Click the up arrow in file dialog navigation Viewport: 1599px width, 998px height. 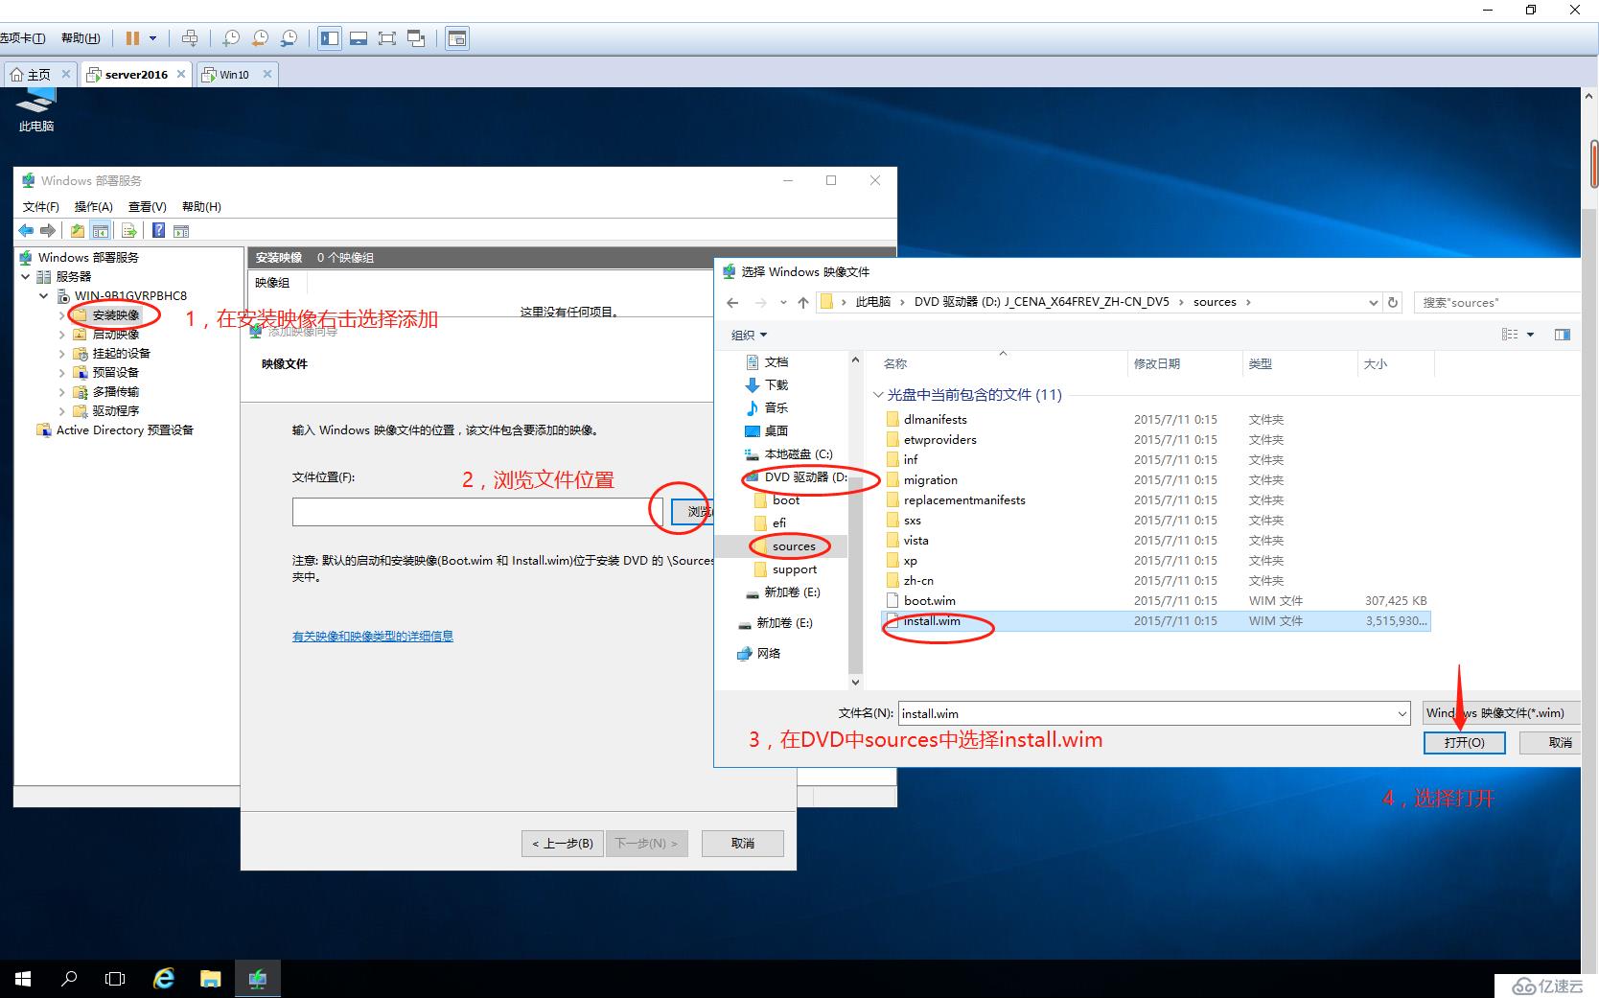803,302
